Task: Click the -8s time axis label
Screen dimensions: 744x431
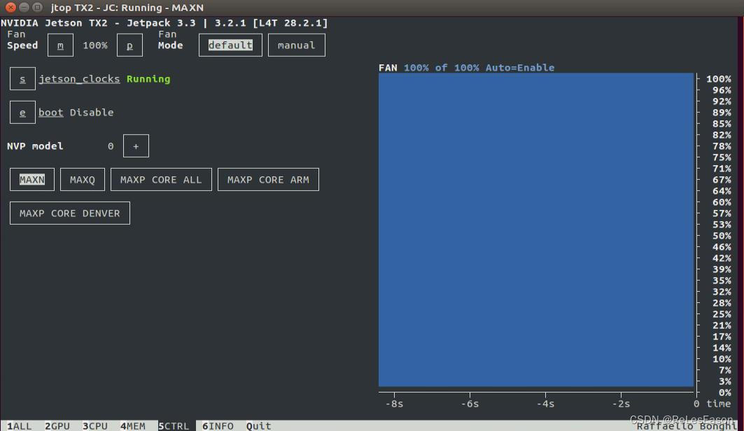Action: pos(394,404)
